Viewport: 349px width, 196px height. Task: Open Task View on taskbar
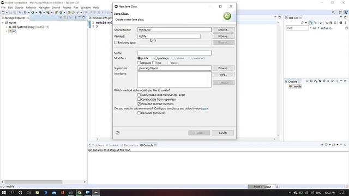[28, 192]
